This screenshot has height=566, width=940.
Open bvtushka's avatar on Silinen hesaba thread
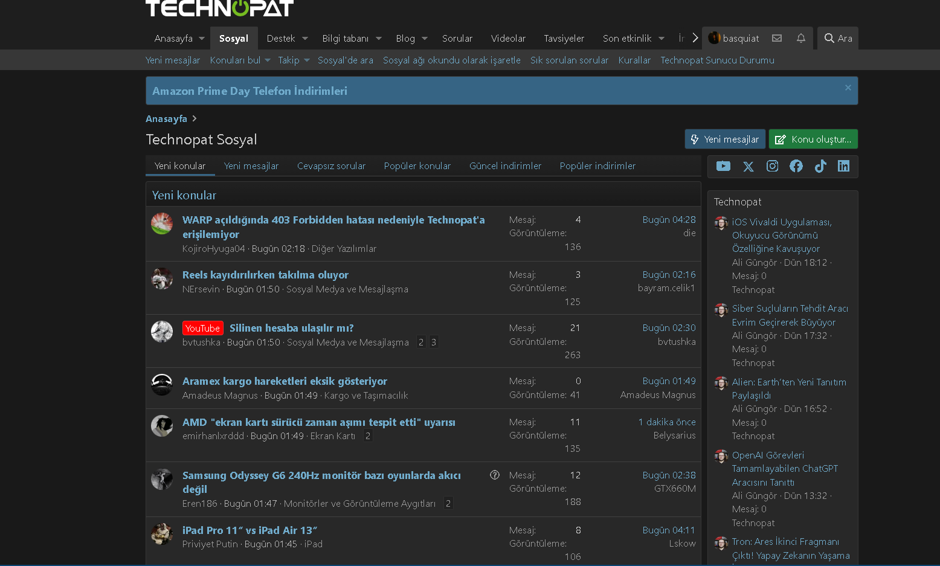tap(162, 332)
